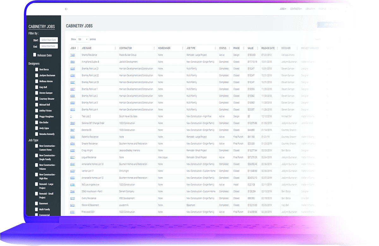Check the Michael Bell designer filter
Image resolution: width=379 pixels, height=246 pixels.
pyautogui.click(x=37, y=105)
